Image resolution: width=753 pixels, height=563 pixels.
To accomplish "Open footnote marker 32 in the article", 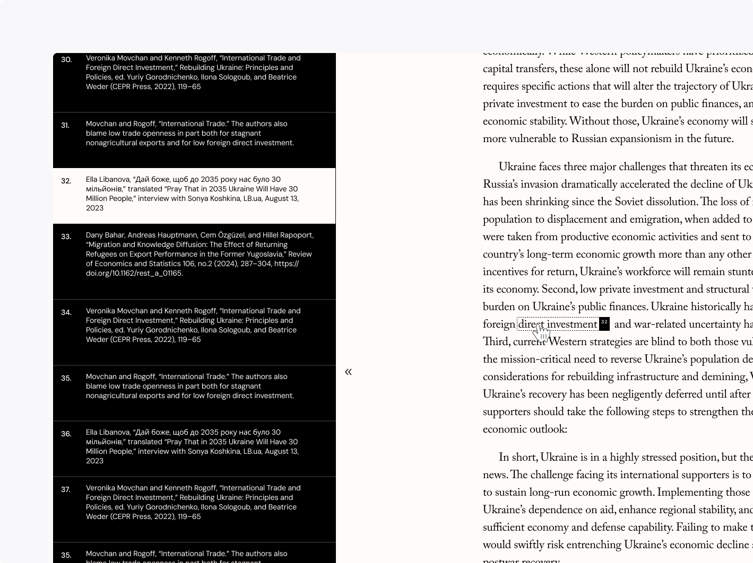I will click(x=604, y=323).
